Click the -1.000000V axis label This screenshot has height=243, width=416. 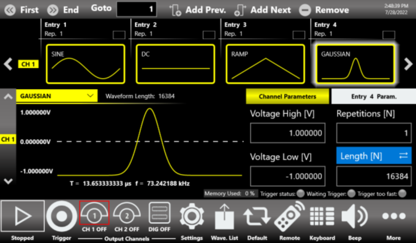pyautogui.click(x=37, y=171)
